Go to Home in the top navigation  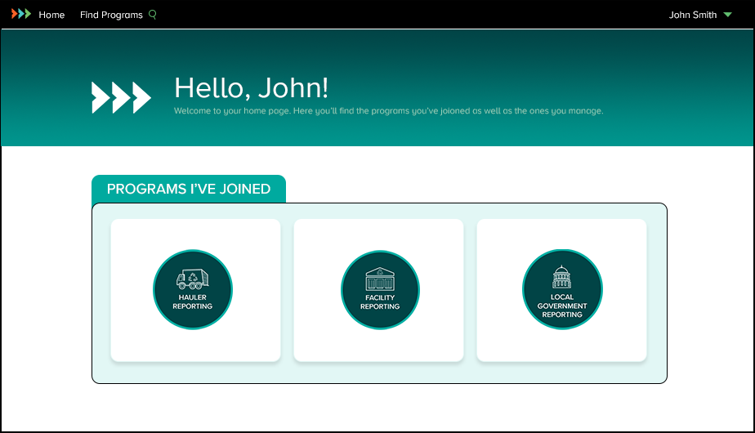point(51,15)
